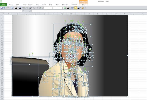
Task: Select column P header
Action: 142,14
